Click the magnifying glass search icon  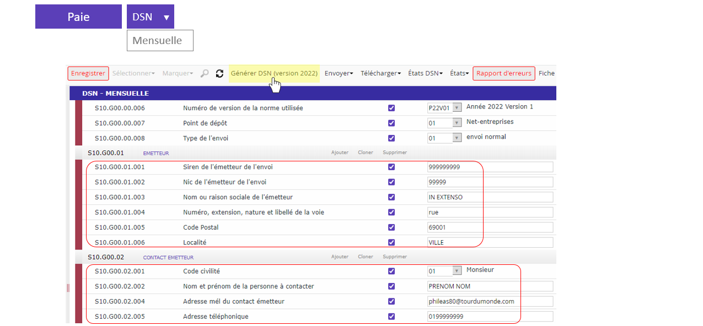(x=205, y=73)
